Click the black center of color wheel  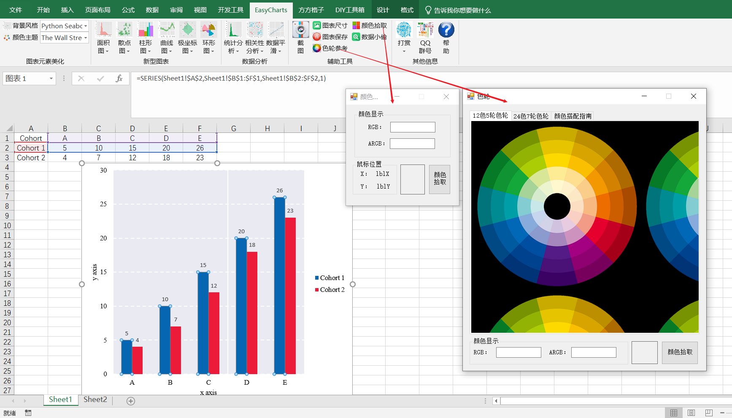pos(557,207)
